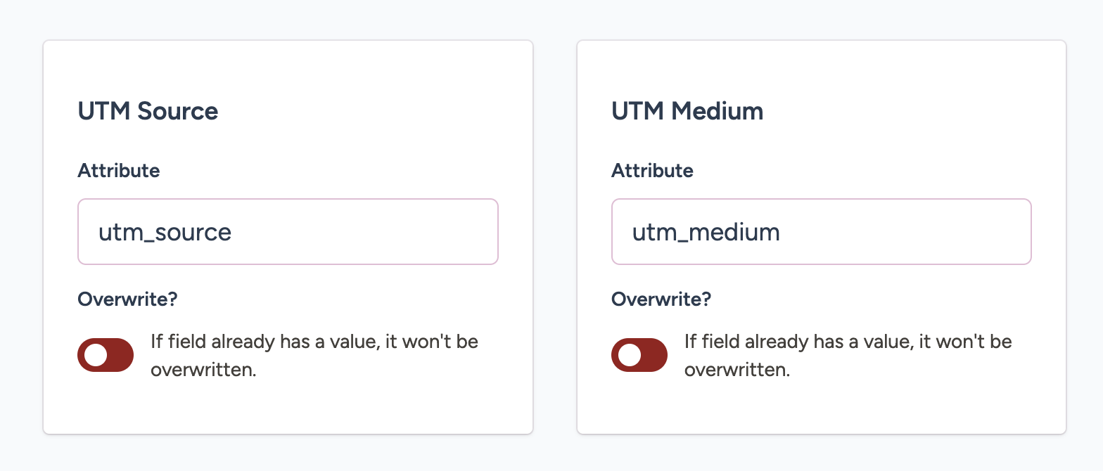
Task: Click the "UTM Source" card heading
Action: [148, 111]
